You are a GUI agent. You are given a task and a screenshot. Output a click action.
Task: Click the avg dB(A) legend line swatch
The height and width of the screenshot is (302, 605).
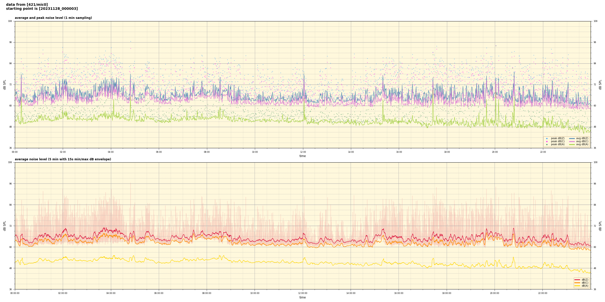click(572, 144)
